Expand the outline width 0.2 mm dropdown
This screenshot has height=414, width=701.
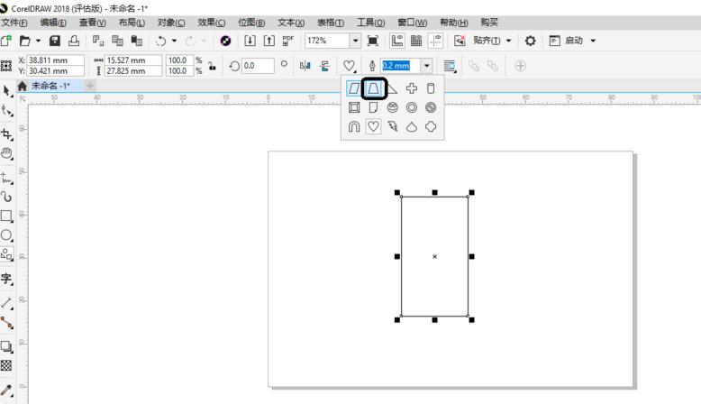pyautogui.click(x=426, y=65)
